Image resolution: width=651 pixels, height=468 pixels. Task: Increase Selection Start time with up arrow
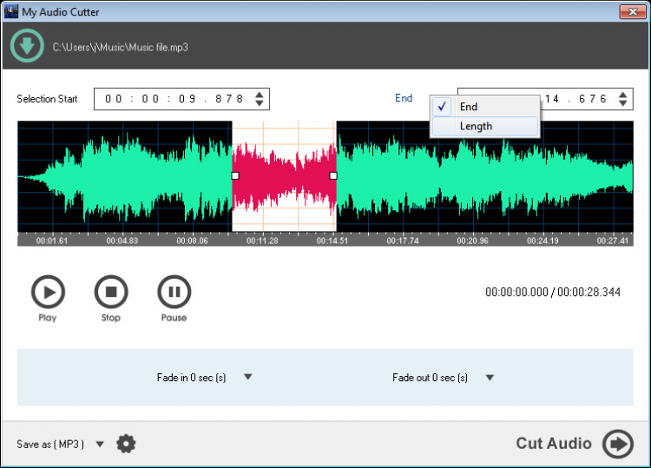point(260,95)
